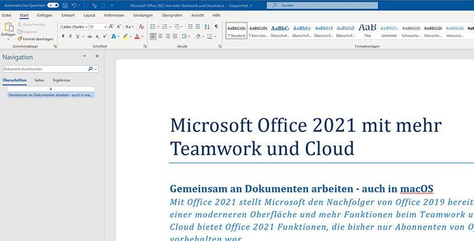
Task: Open the Zwischenablage dialog launcher
Action: (x=55, y=47)
